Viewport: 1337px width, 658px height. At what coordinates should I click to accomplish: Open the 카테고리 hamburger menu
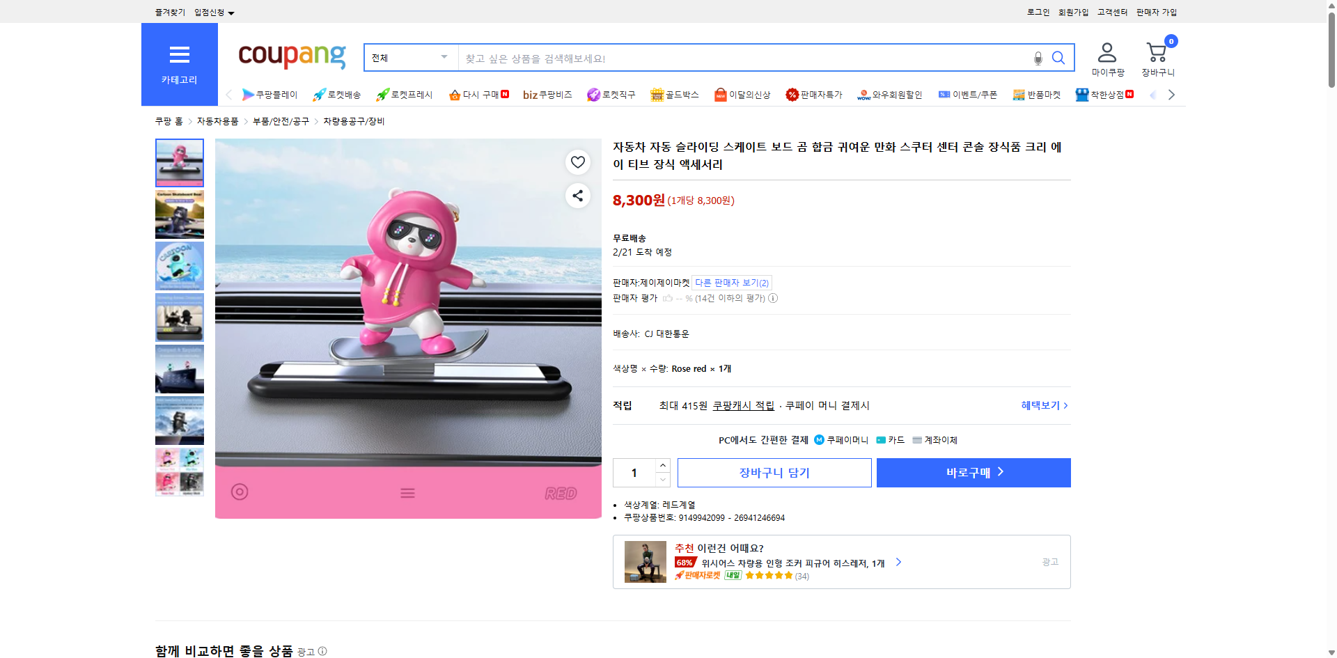pos(179,55)
